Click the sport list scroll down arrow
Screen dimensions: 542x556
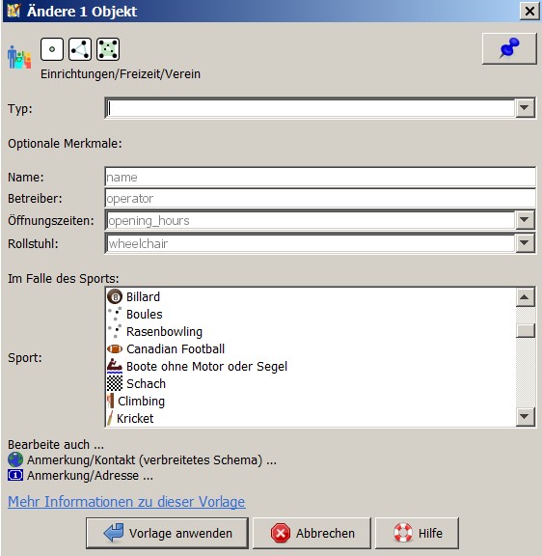click(x=525, y=417)
